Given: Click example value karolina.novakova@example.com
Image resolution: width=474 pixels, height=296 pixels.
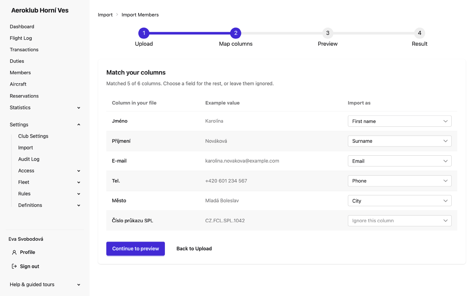Looking at the screenshot, I should click(242, 161).
